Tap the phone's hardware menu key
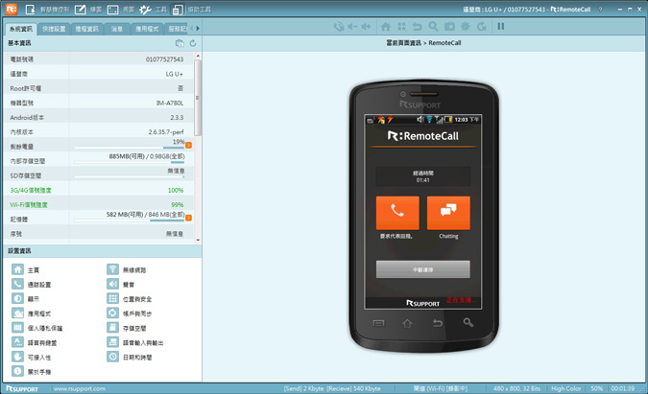This screenshot has height=394, width=648. pos(378,323)
